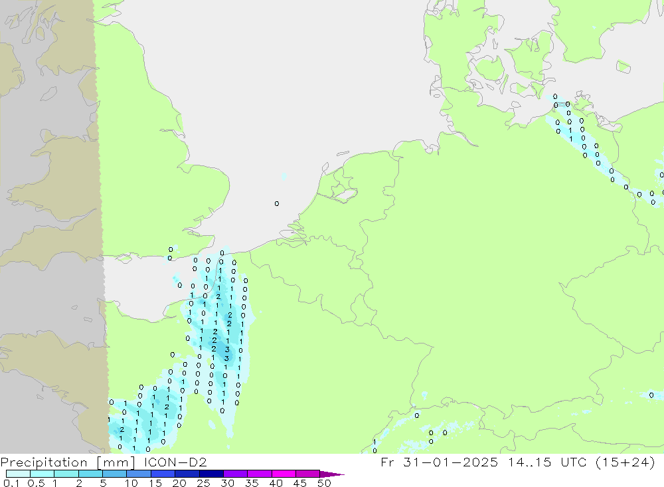
Task: Click the "[mm]" unit label
Action: (x=116, y=462)
